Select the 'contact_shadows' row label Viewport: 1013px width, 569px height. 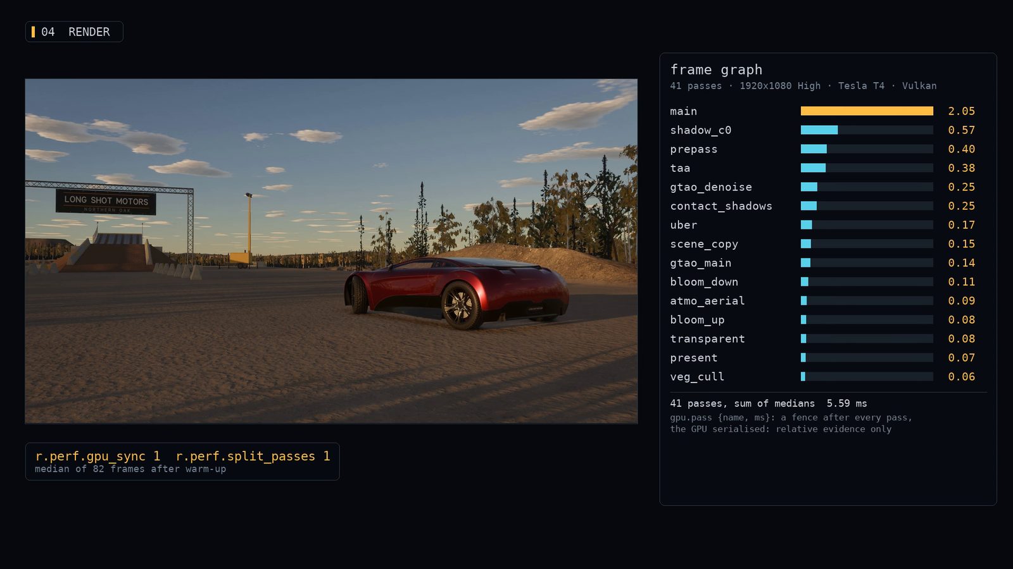721,206
